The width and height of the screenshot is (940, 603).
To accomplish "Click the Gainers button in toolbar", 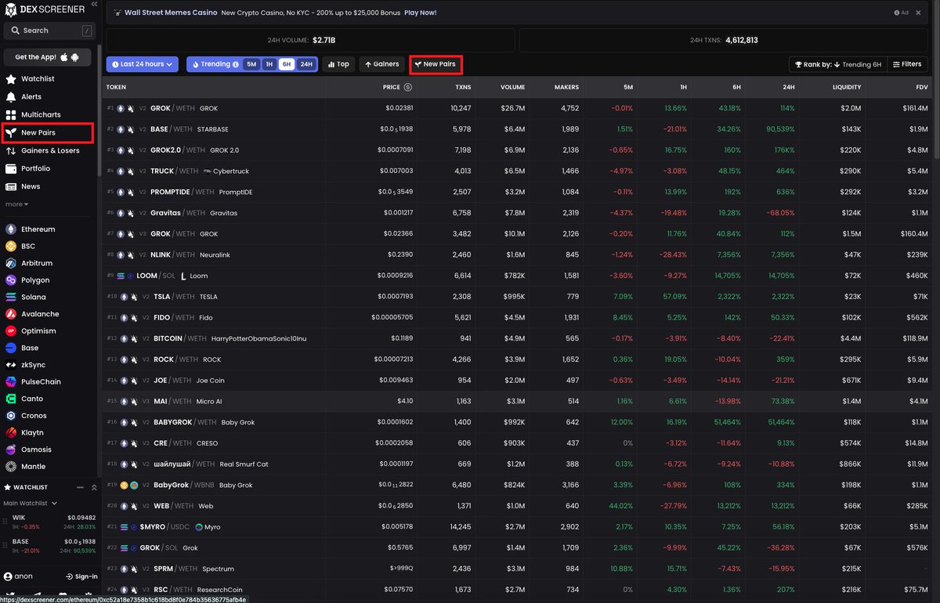I will click(x=382, y=64).
